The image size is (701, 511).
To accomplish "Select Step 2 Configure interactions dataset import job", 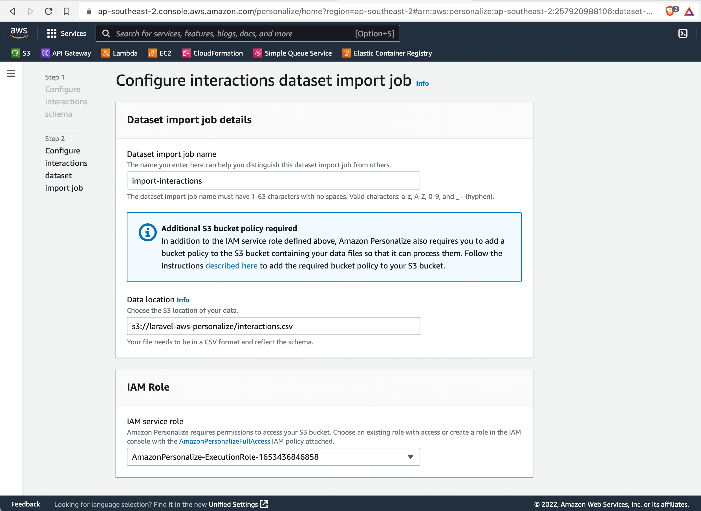I will (66, 169).
